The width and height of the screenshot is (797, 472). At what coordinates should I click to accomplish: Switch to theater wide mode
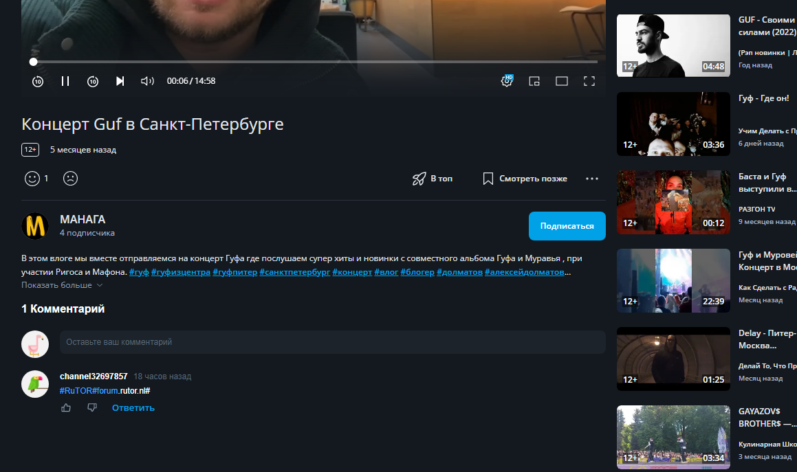coord(562,81)
